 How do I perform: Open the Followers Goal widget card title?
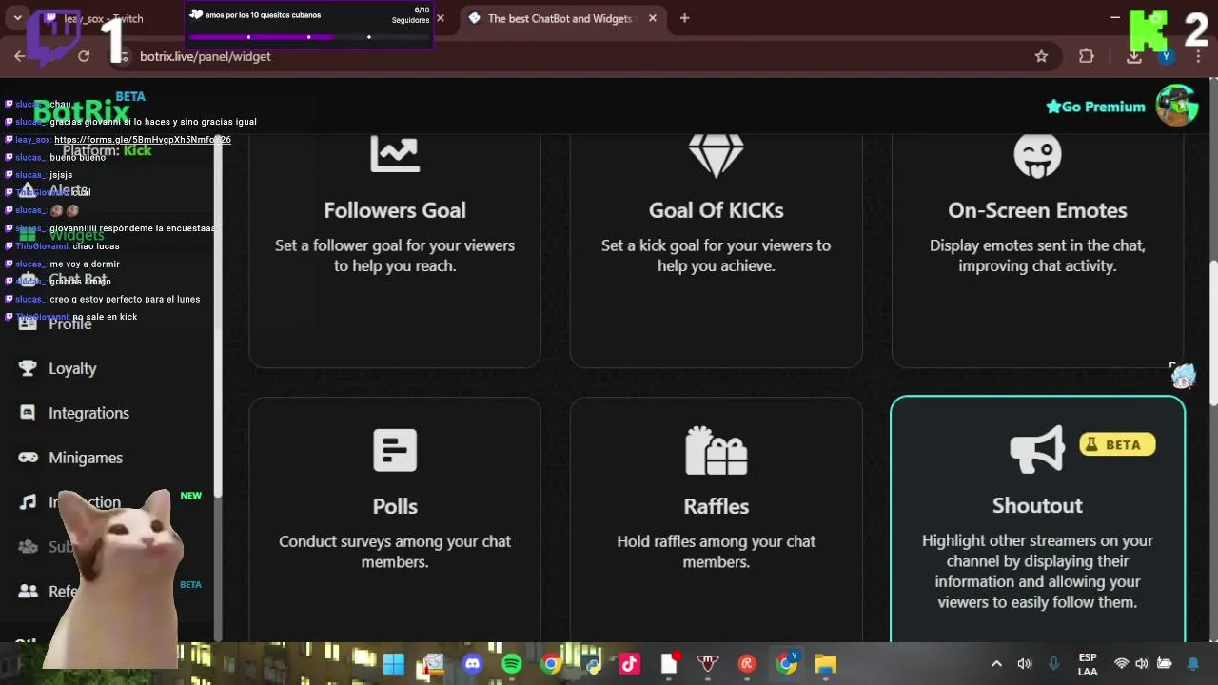(x=395, y=210)
